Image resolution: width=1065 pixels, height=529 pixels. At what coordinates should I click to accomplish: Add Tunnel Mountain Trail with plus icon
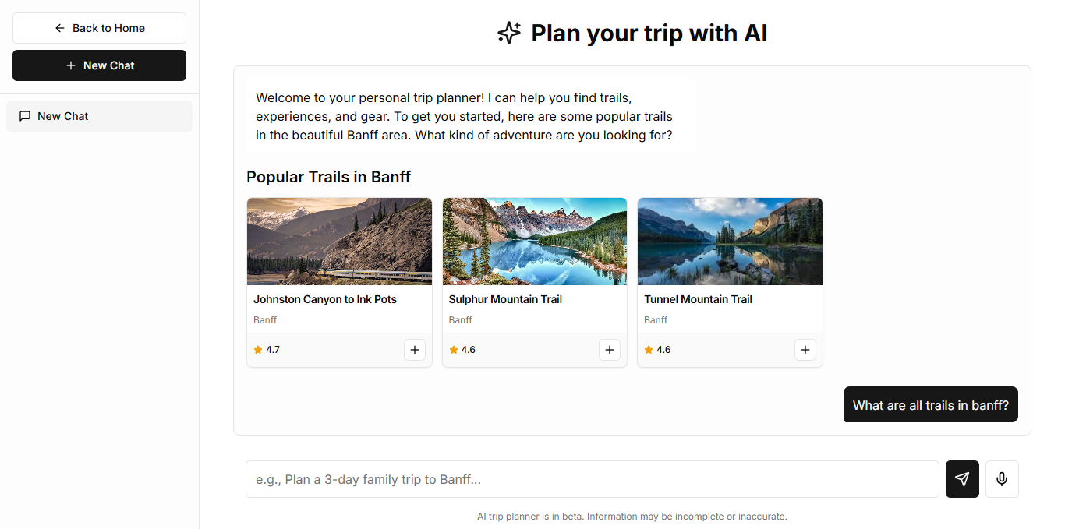pyautogui.click(x=805, y=350)
